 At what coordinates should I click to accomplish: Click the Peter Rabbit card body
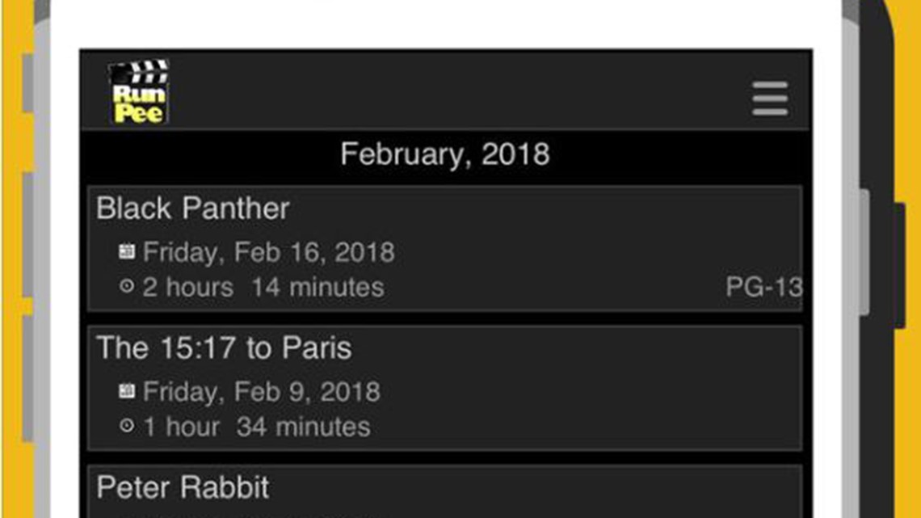[444, 491]
